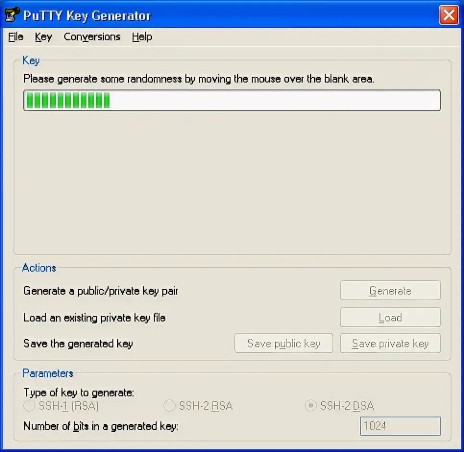464x452 pixels.
Task: Open the File menu
Action: (x=16, y=37)
